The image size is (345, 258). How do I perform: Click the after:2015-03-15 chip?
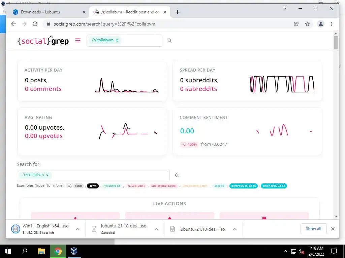(x=274, y=186)
